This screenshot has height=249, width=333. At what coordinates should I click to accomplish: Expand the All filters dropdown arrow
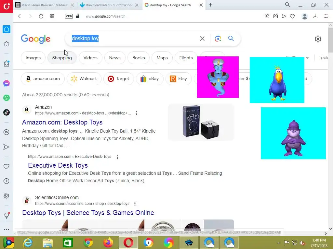click(307, 58)
